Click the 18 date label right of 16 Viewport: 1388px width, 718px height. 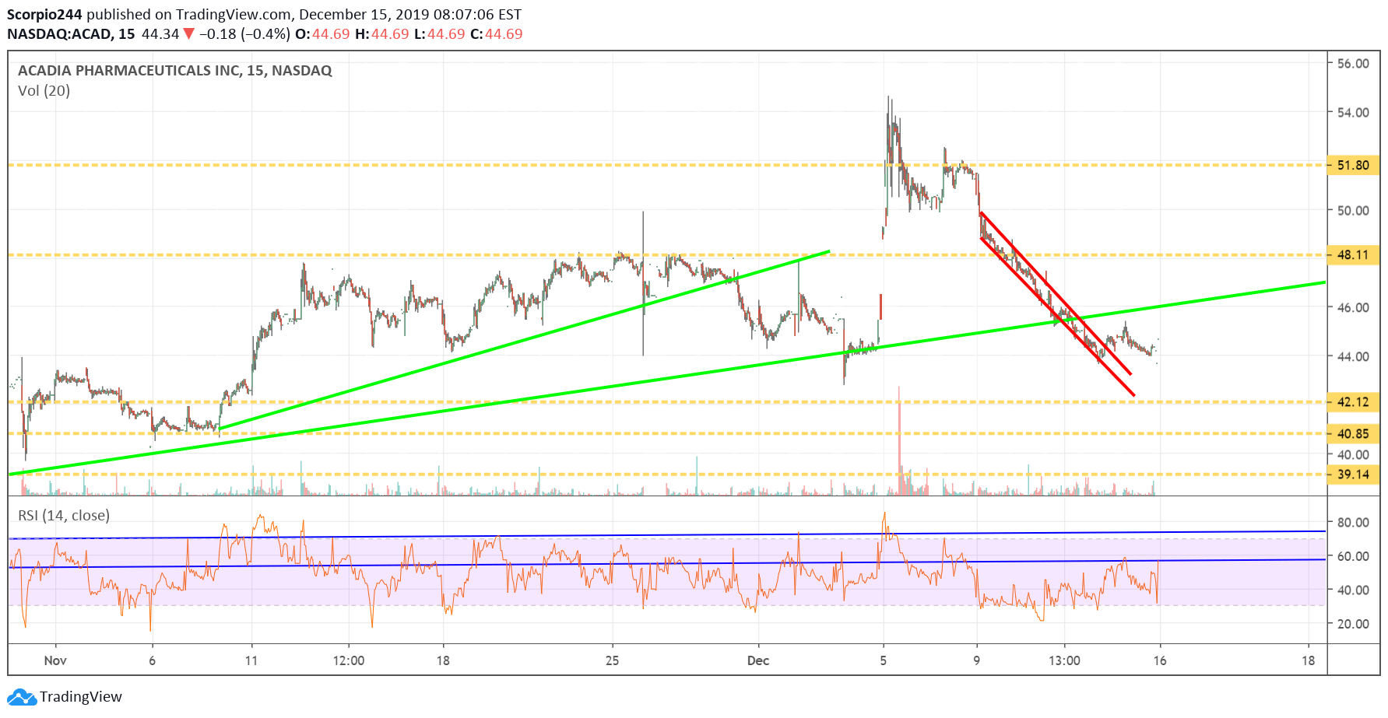1309,660
